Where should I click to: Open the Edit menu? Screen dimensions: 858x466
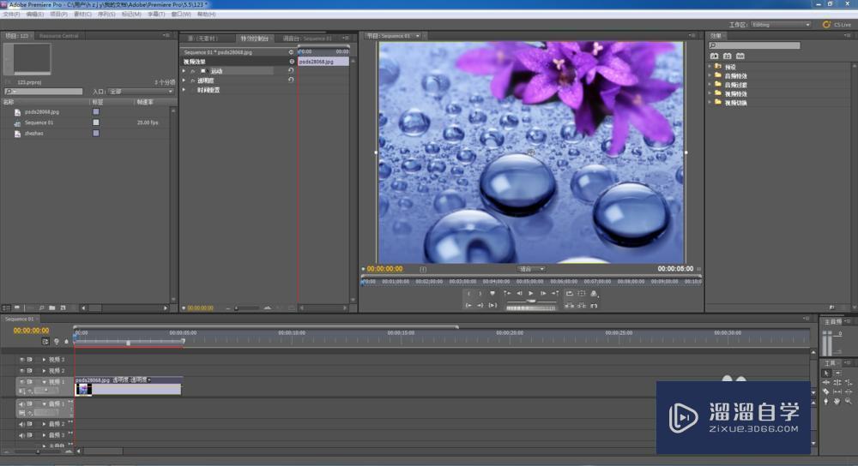click(x=35, y=15)
